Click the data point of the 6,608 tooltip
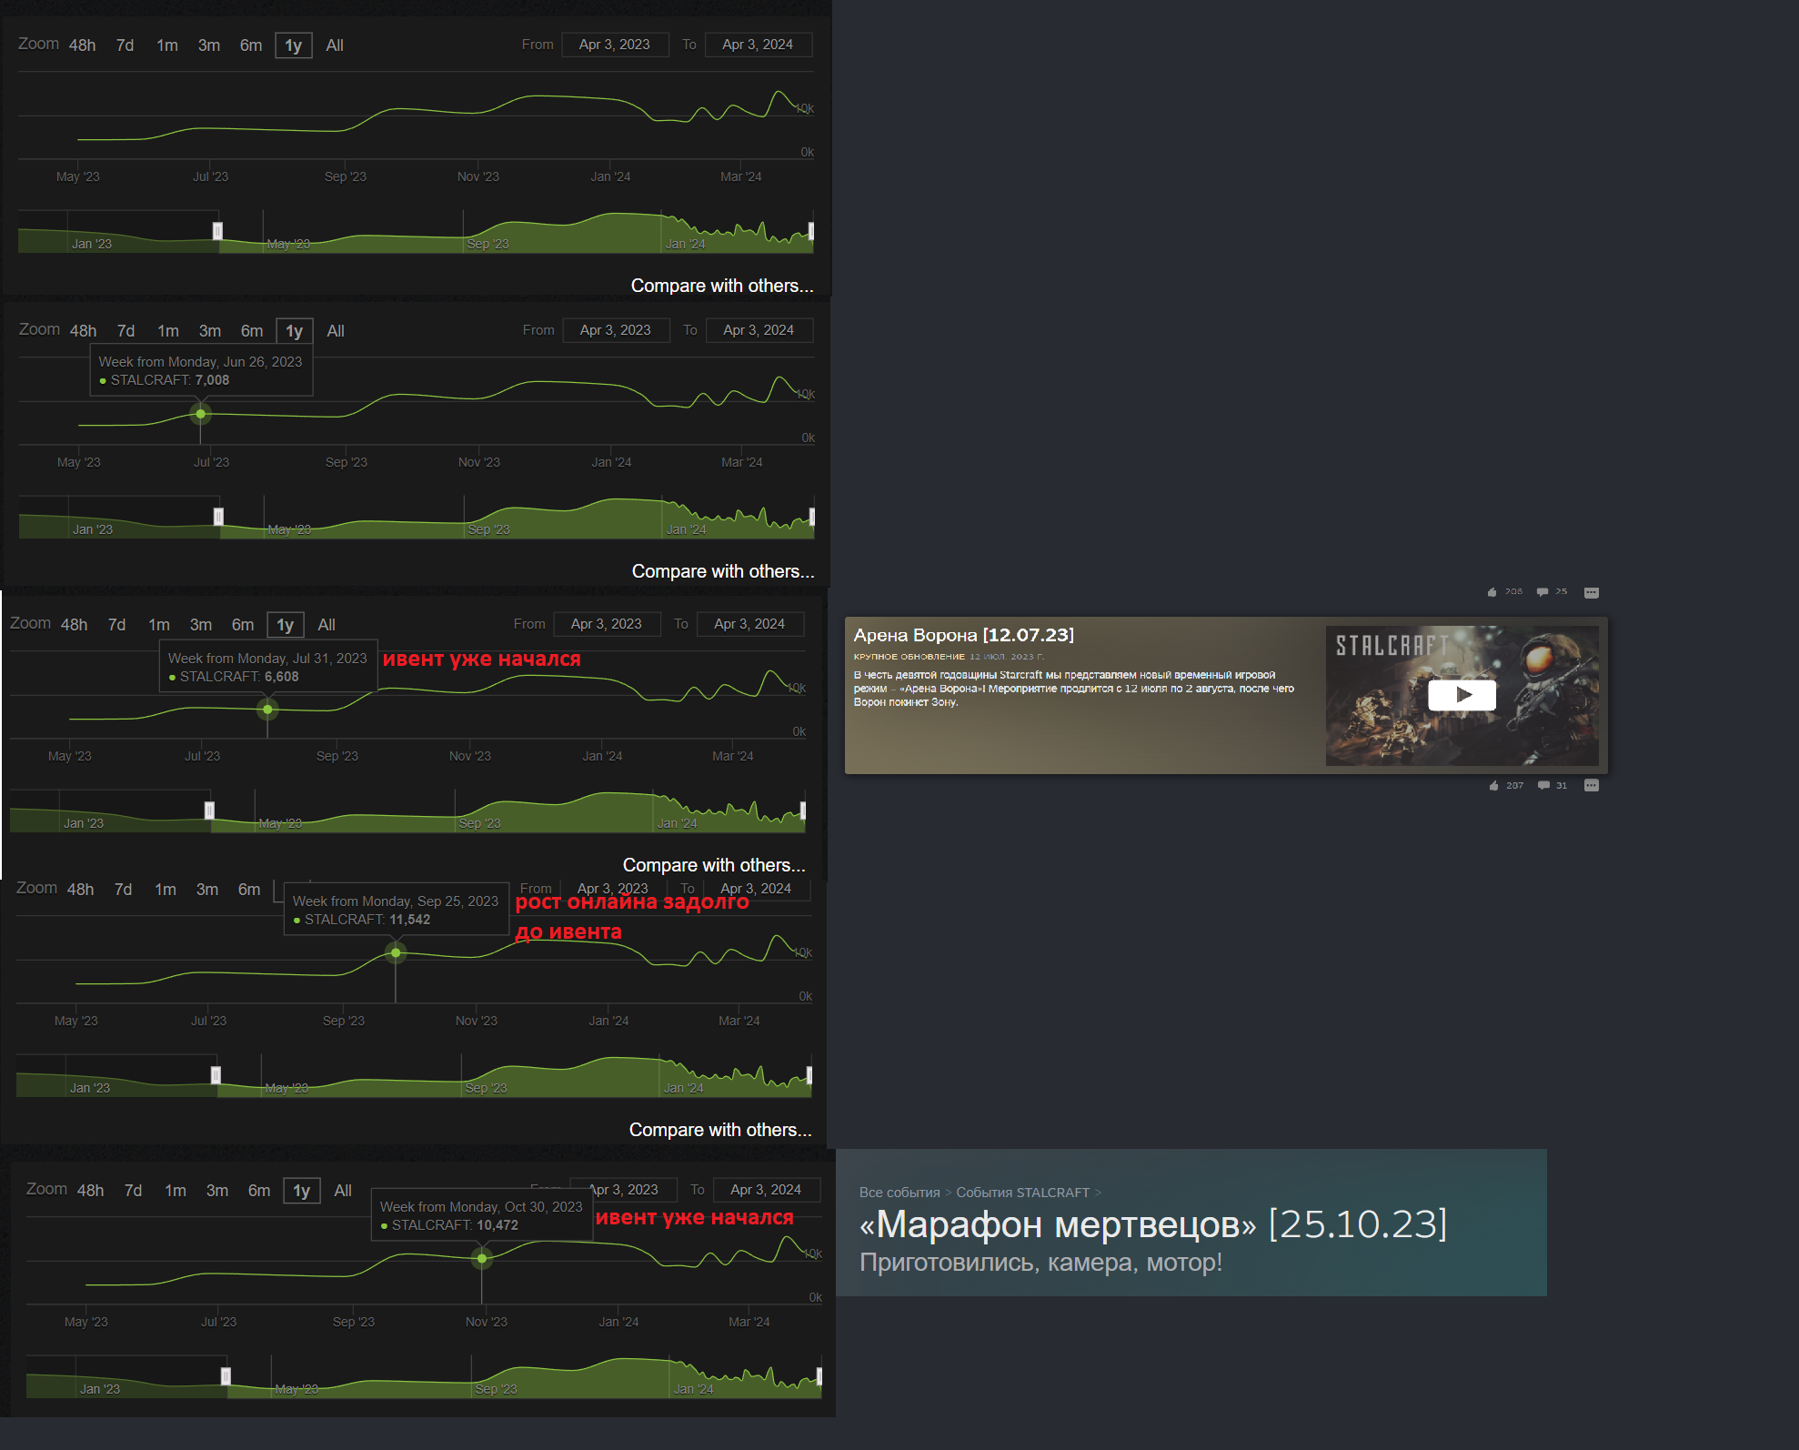 267,709
